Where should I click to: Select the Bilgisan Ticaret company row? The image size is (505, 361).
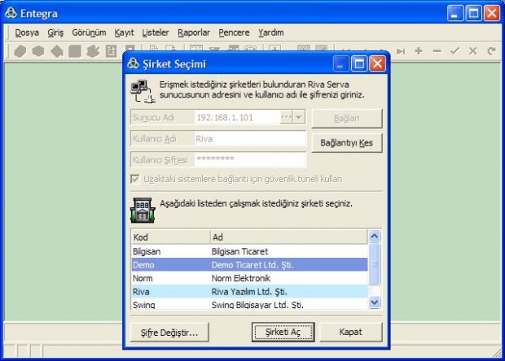point(249,251)
